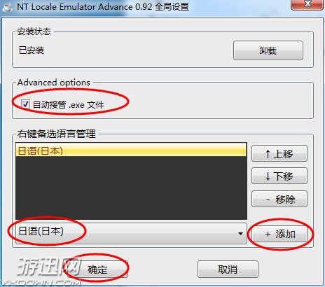
Task: Move language up with ↑ 上移
Action: coord(279,153)
